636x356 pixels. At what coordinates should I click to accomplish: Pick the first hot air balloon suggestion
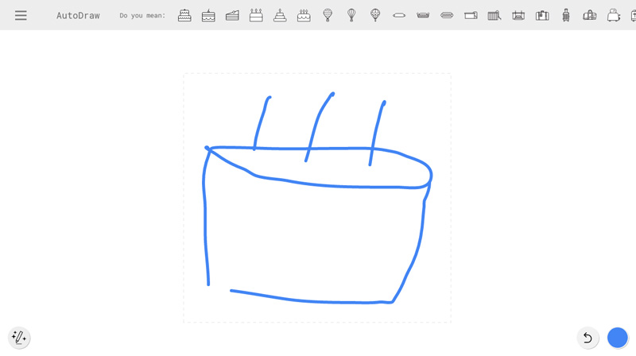click(328, 15)
